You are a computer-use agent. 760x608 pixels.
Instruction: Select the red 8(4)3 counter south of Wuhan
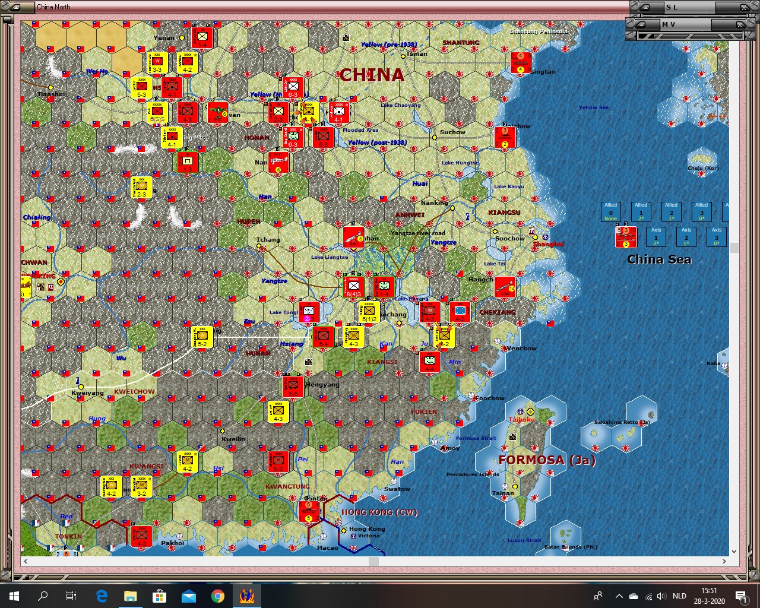354,287
